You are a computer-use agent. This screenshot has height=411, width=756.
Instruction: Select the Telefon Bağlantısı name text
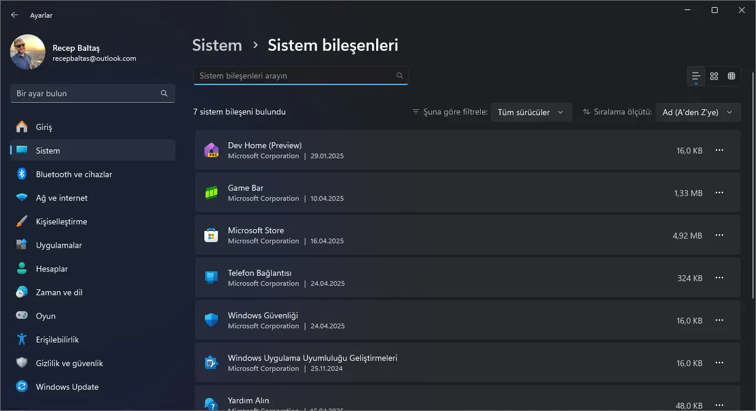click(x=260, y=273)
